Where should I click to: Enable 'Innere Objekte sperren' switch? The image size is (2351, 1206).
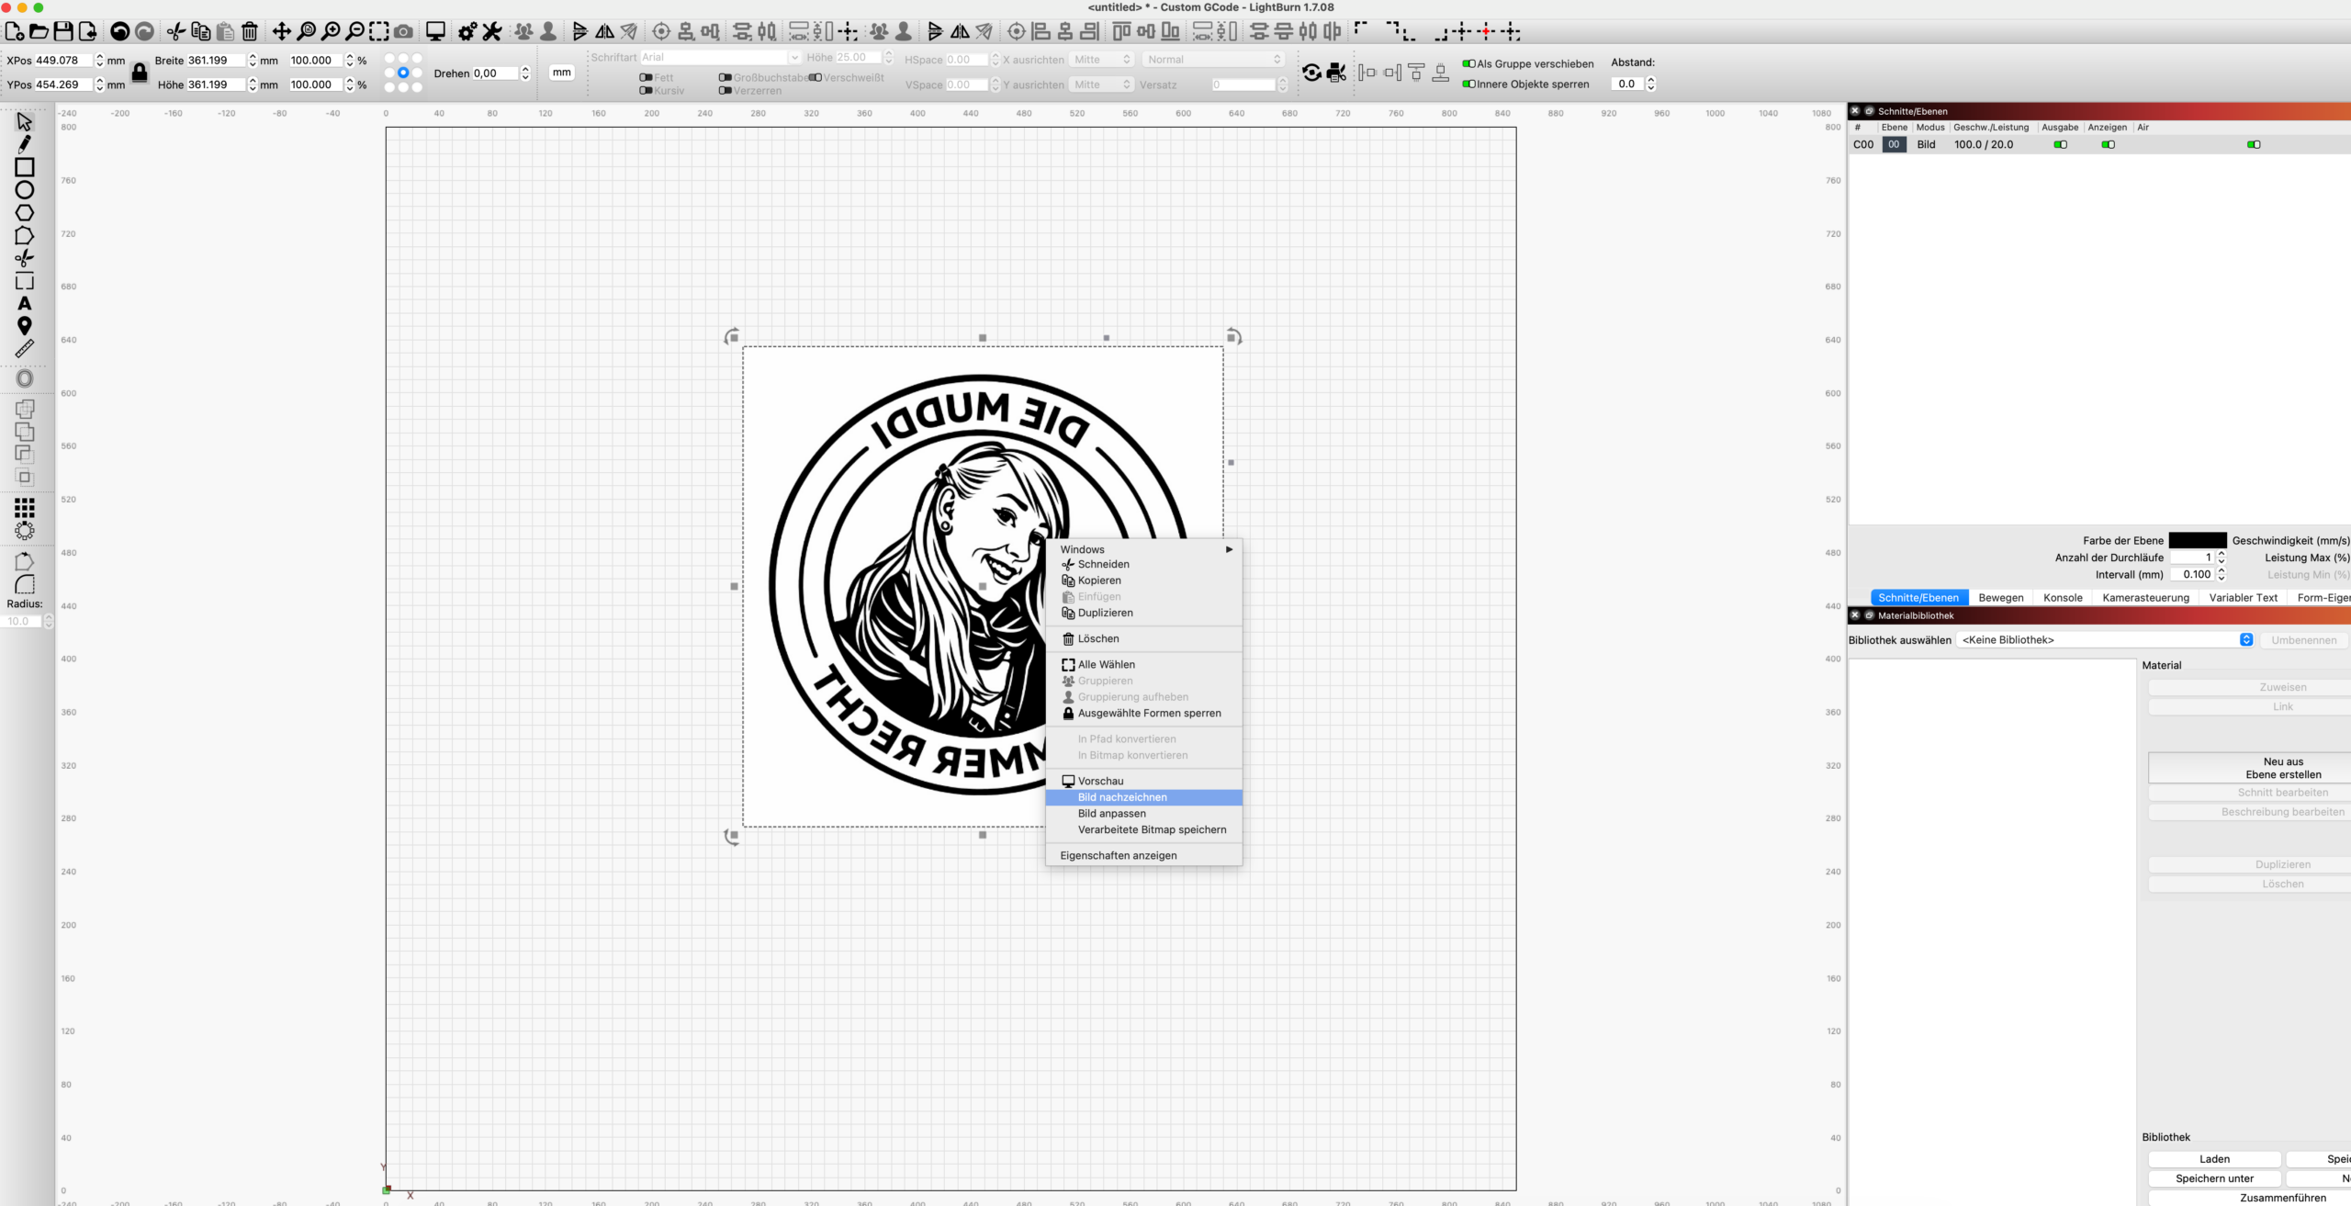coord(1468,84)
